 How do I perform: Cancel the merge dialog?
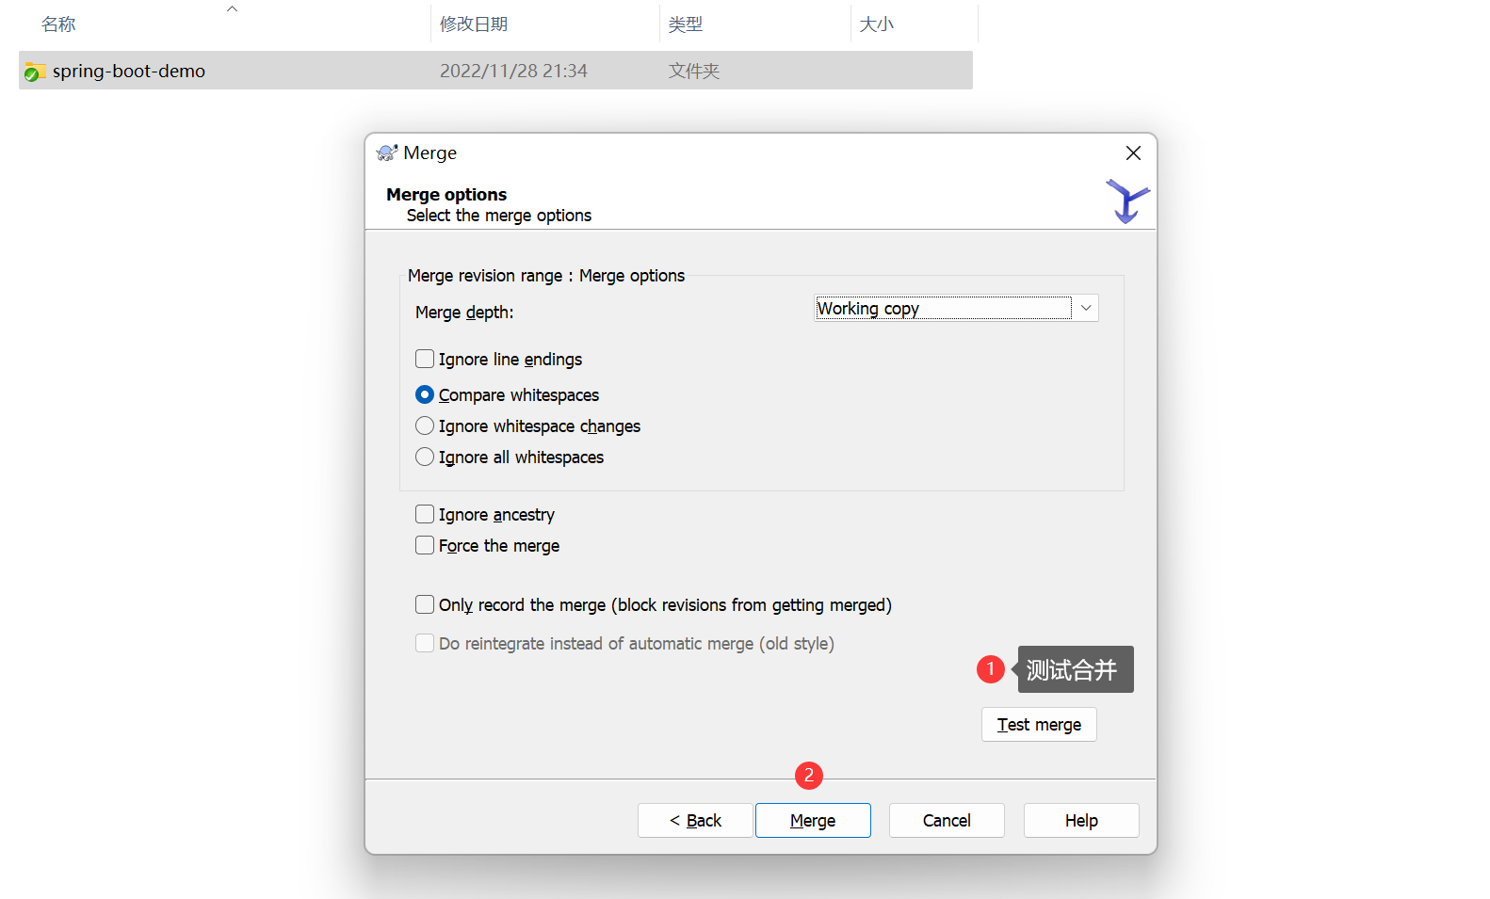tap(947, 820)
